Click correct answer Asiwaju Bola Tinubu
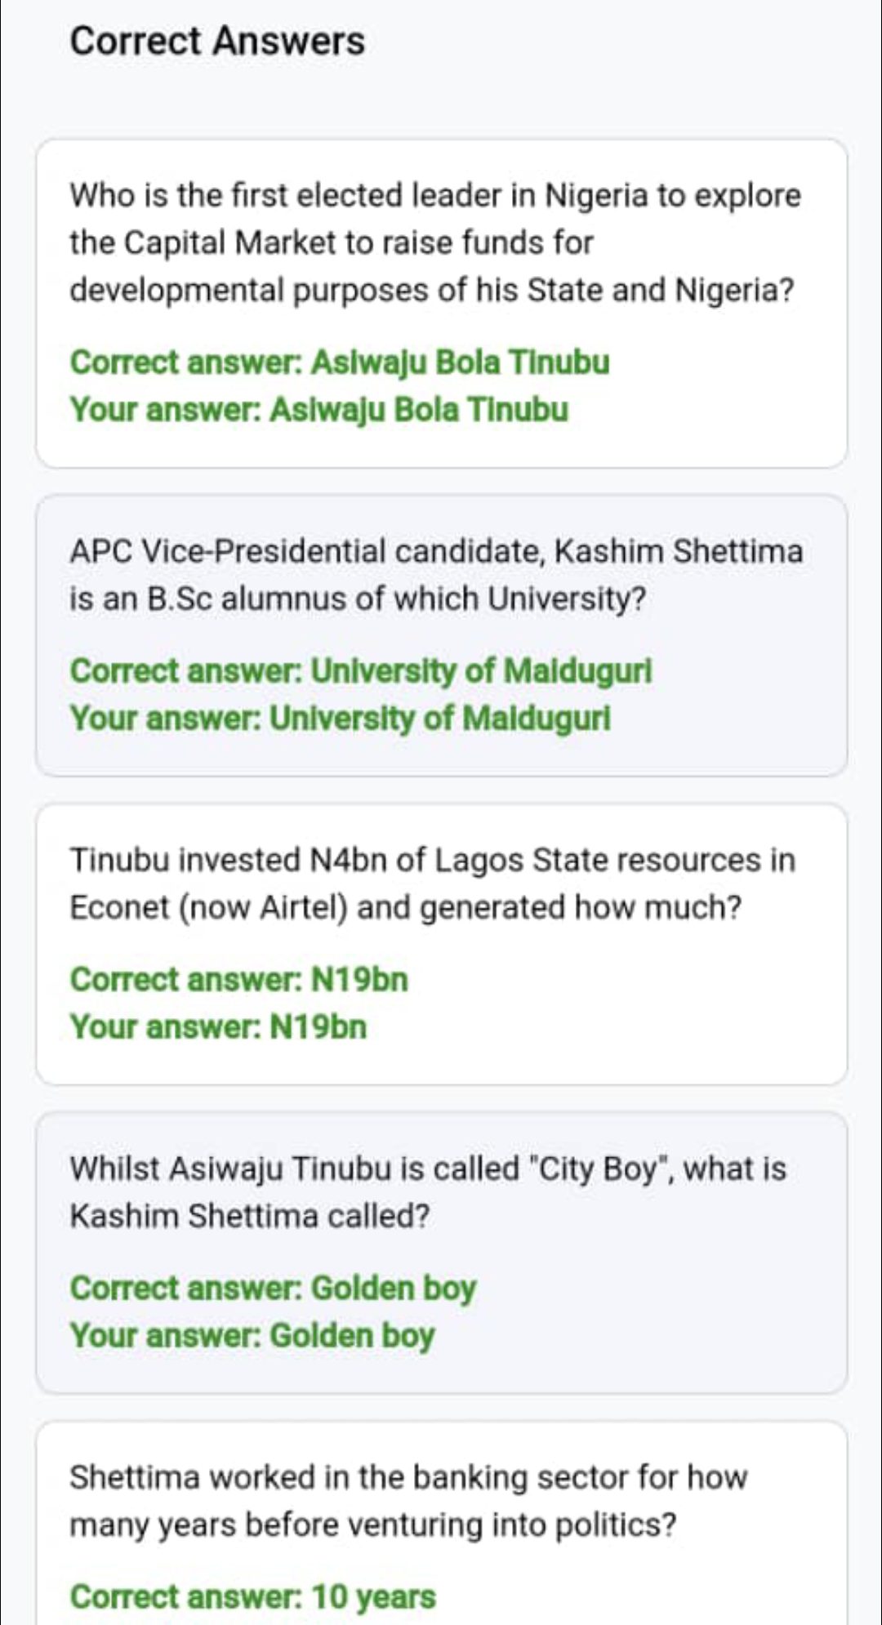 [x=340, y=362]
